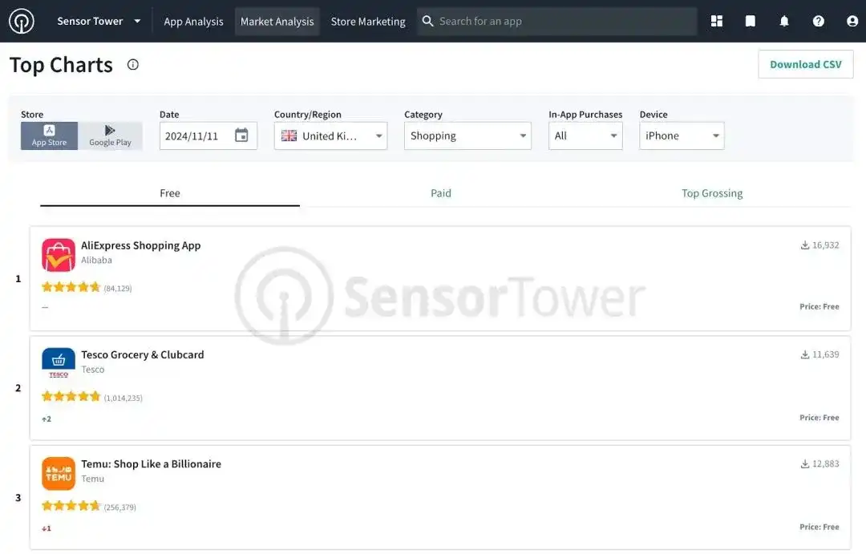866x554 pixels.
Task: Click AliExpress star rating
Action: pyautogui.click(x=71, y=287)
